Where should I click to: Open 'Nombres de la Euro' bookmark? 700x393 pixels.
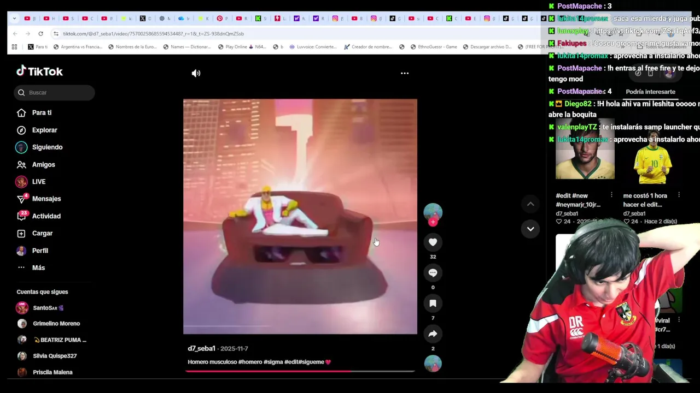[132, 47]
